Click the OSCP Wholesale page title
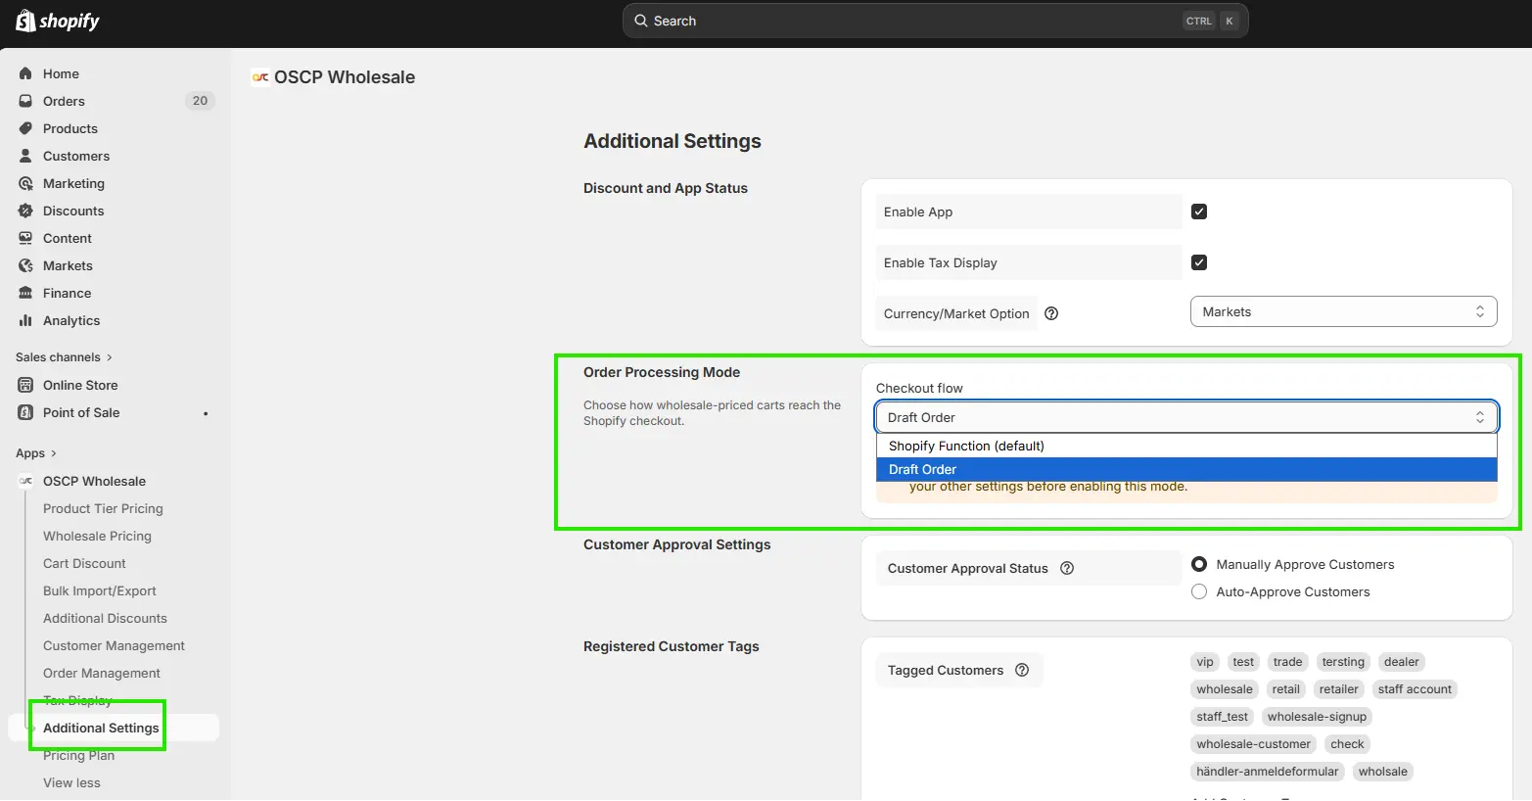1532x801 pixels. tap(345, 77)
